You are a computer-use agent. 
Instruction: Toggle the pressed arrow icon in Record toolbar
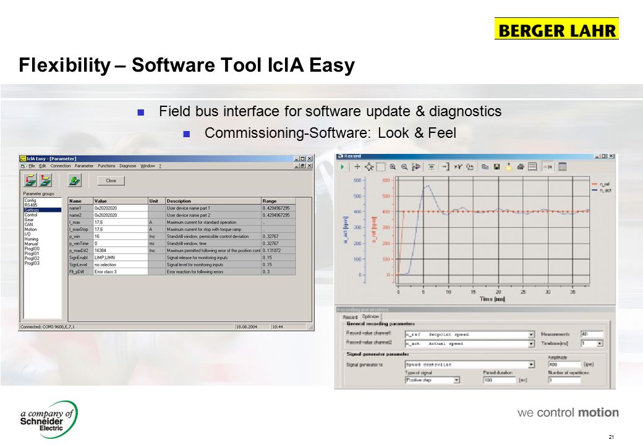click(x=547, y=167)
